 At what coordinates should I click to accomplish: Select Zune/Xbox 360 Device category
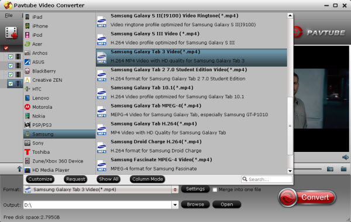pyautogui.click(x=59, y=161)
